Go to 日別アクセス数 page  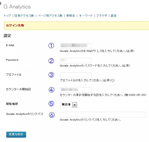point(24,16)
